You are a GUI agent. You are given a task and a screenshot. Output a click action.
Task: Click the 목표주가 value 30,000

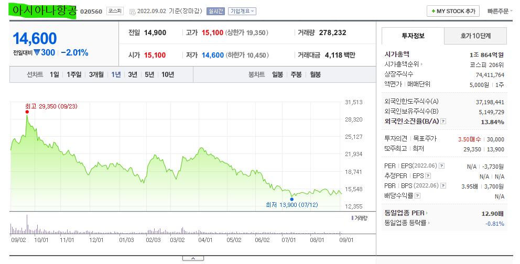pos(495,139)
